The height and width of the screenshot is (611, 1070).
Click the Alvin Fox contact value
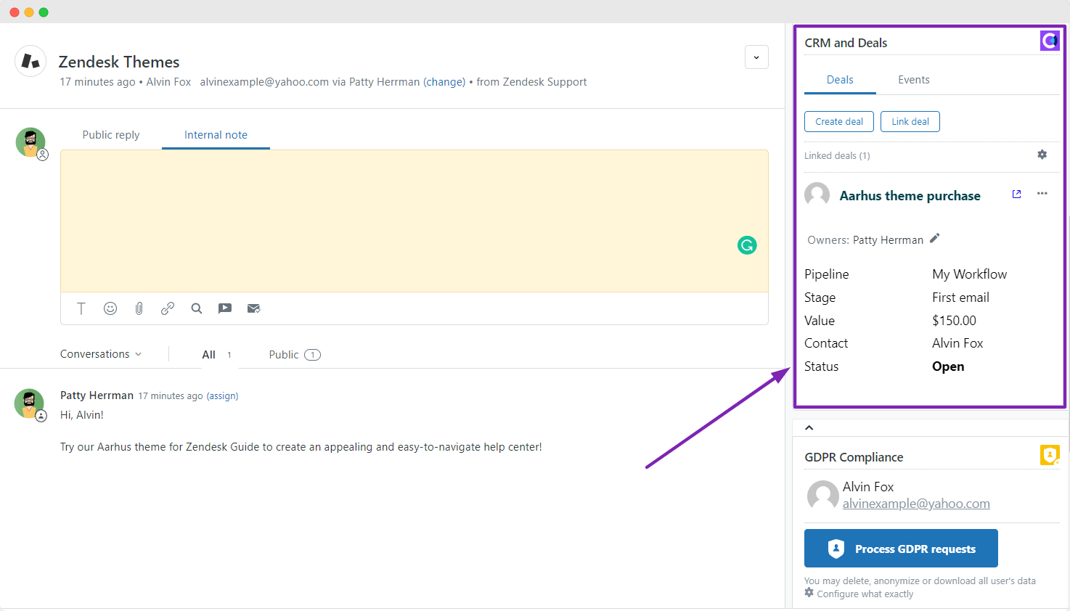pos(957,343)
